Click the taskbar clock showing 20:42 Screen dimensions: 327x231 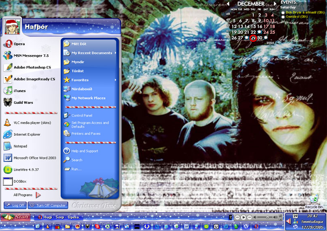coord(312,216)
